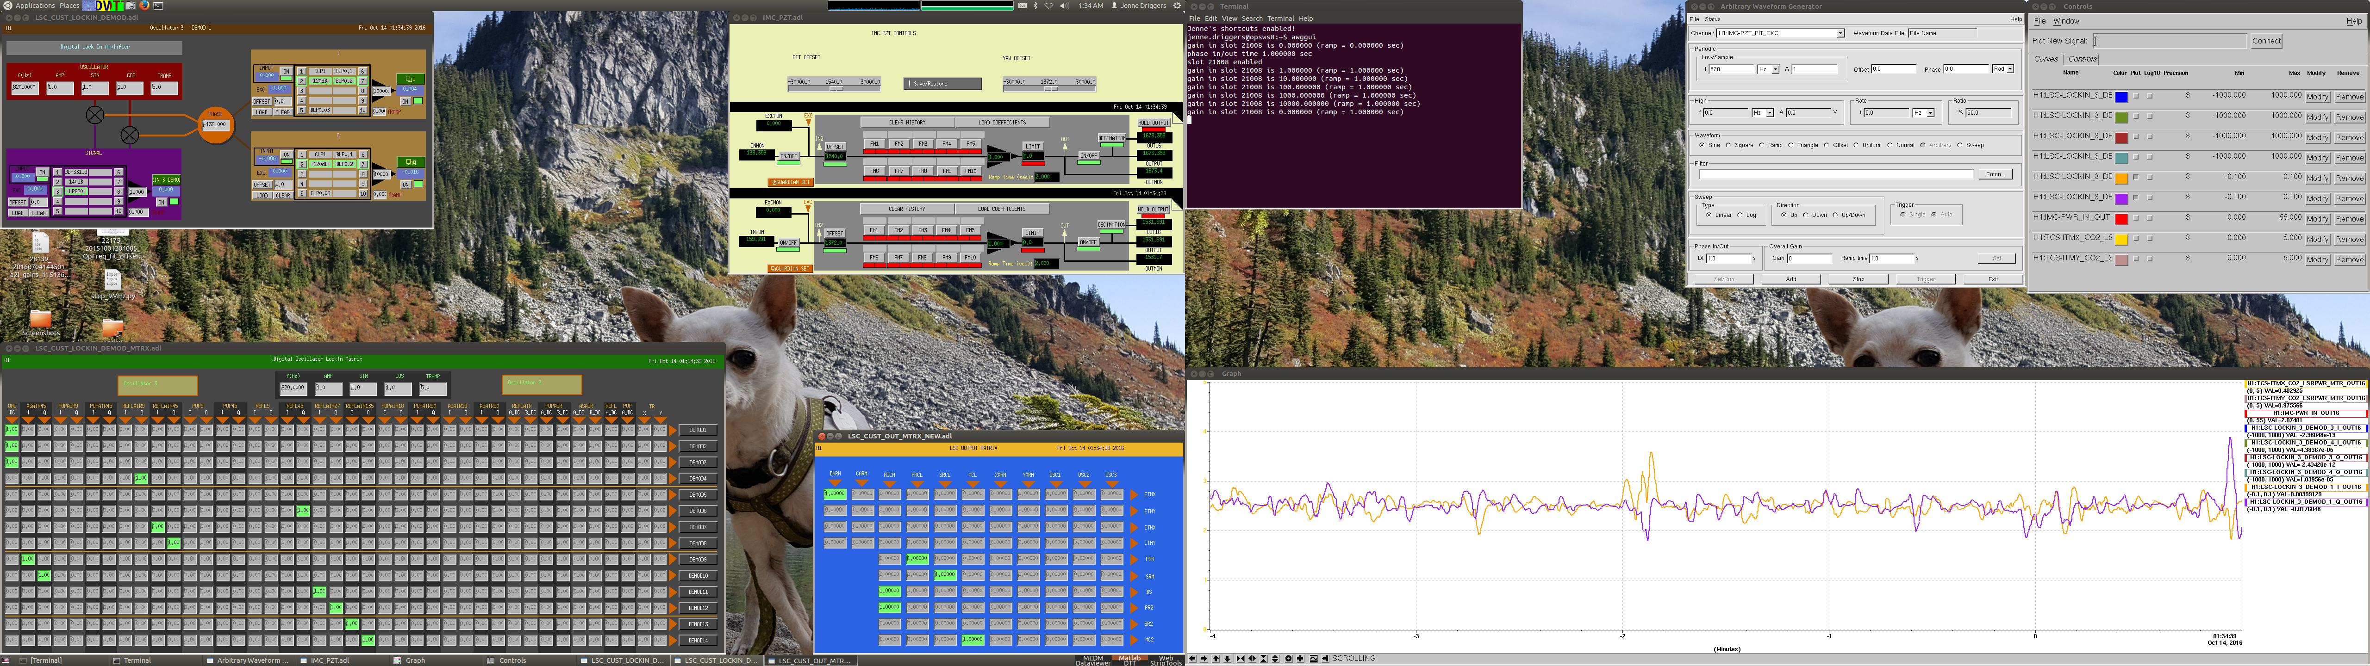Screen dimensions: 2370x666
Task: Open the Phase Rad unit dropdown
Action: pos(2010,69)
